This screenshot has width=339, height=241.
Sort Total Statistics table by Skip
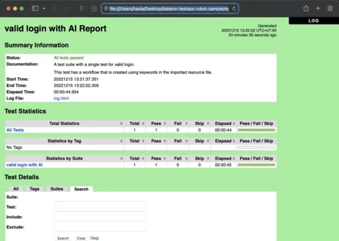pyautogui.click(x=199, y=124)
